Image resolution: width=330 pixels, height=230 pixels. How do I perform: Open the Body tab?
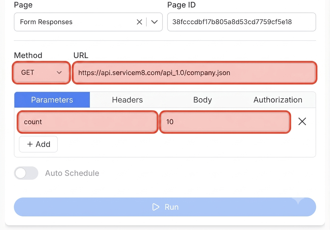coord(203,100)
